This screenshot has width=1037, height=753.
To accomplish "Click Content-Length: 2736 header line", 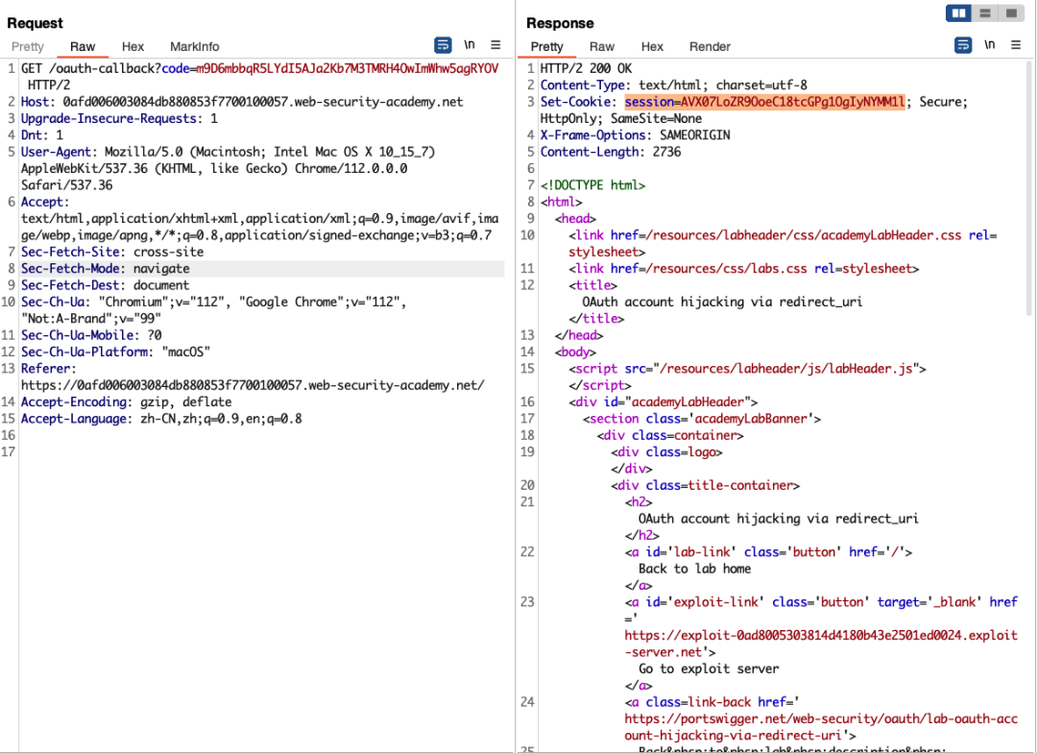I will 611,152.
